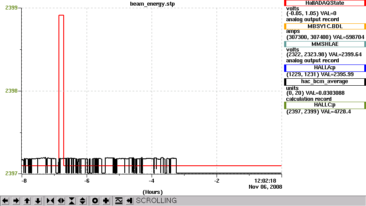Zoom in horizontally using inward triangles icon
Image resolution: width=366 pixels, height=206 pixels.
[x=50, y=201]
